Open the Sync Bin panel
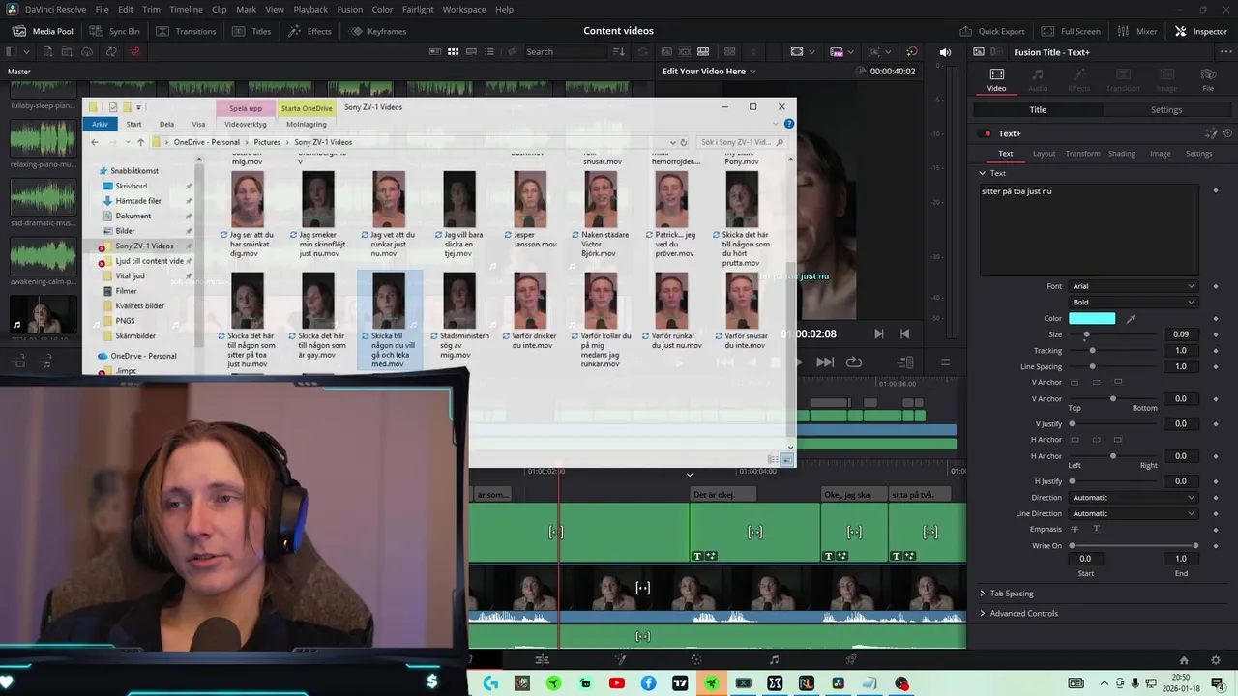This screenshot has width=1238, height=696. (x=115, y=31)
